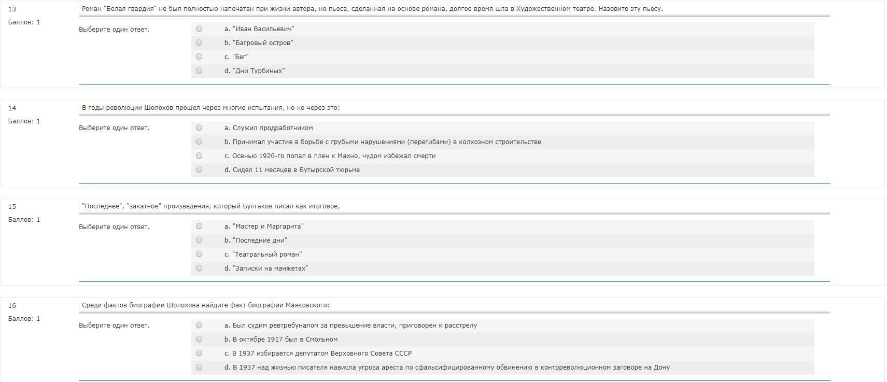The image size is (887, 382).
Task: Select radio "Служил продработником"
Action: tap(199, 128)
